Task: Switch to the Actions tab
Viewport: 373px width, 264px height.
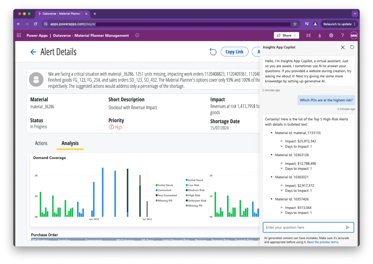Action: [41, 143]
